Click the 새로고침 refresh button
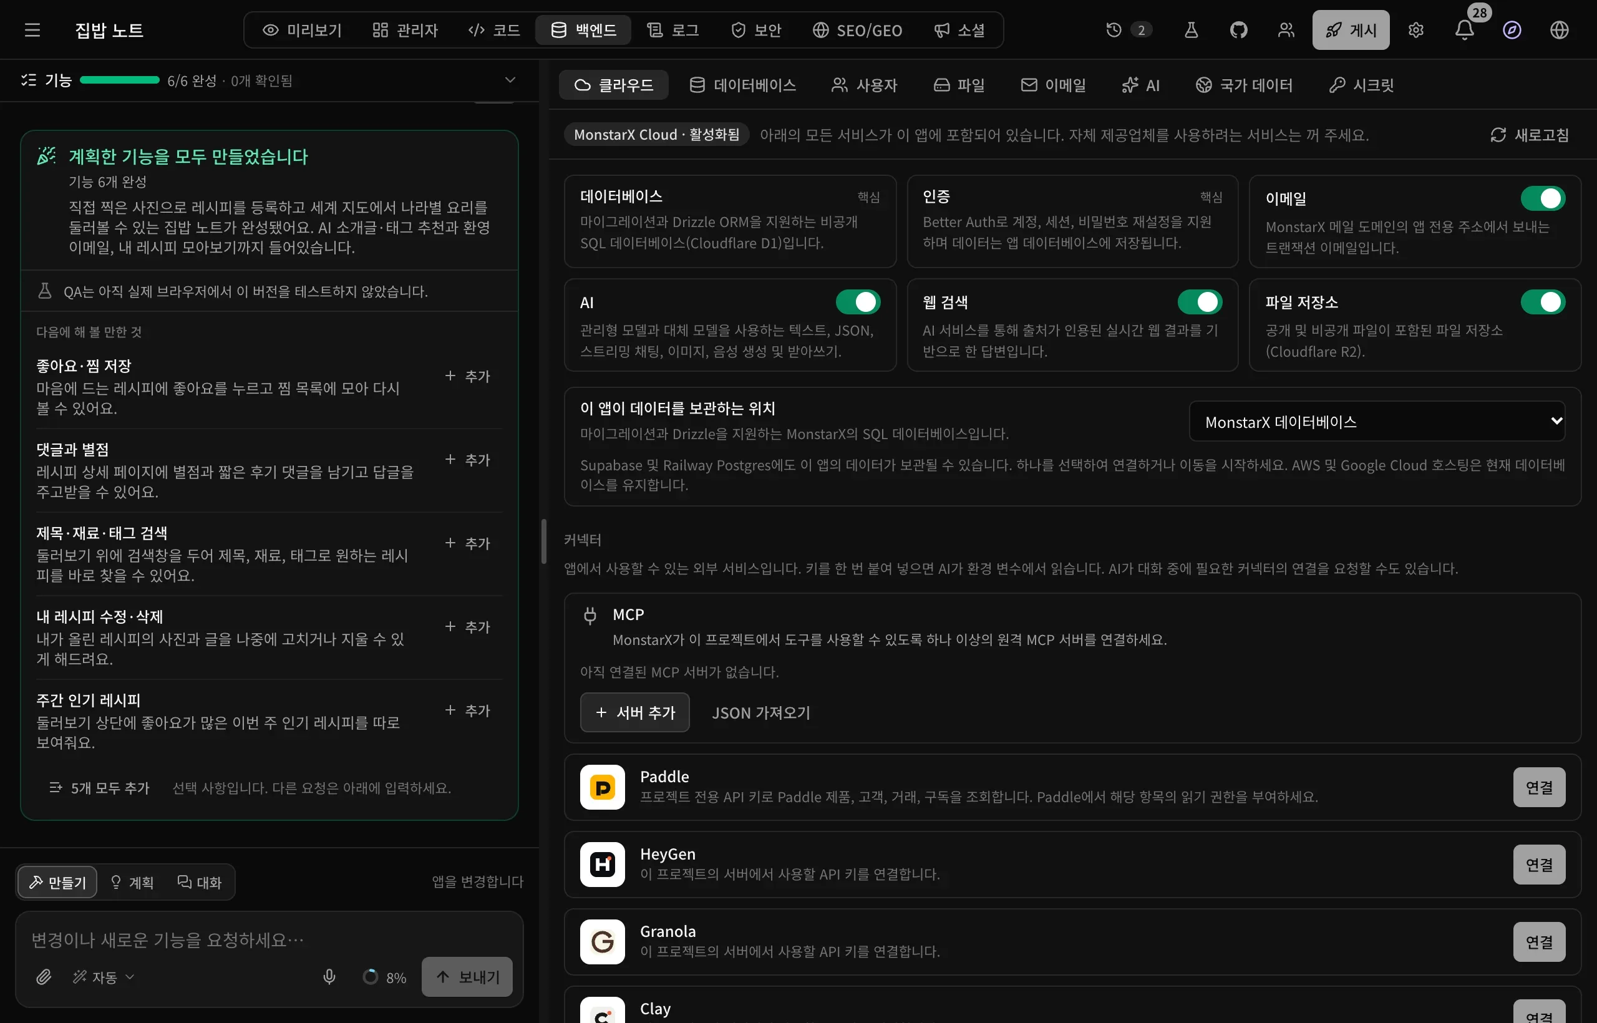Viewport: 1597px width, 1023px height. 1529,135
